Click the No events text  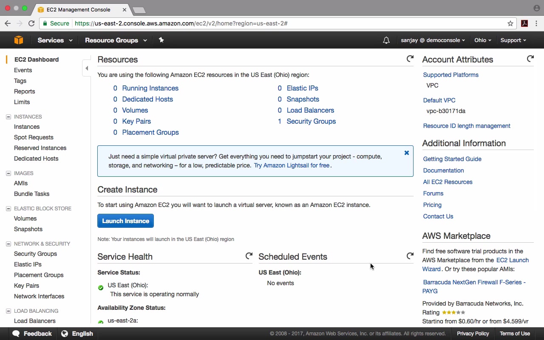coord(280,283)
